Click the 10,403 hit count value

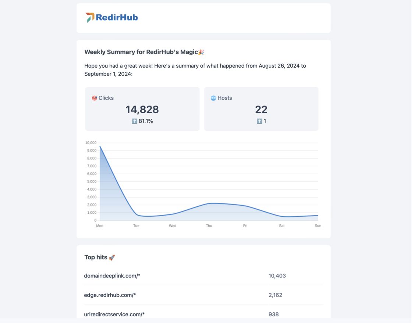tap(277, 275)
